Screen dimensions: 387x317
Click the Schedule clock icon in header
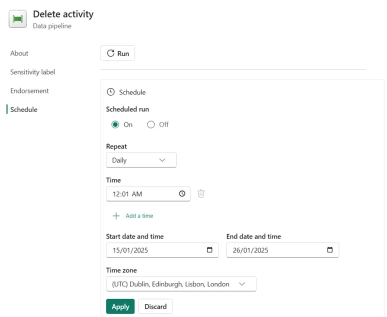110,92
